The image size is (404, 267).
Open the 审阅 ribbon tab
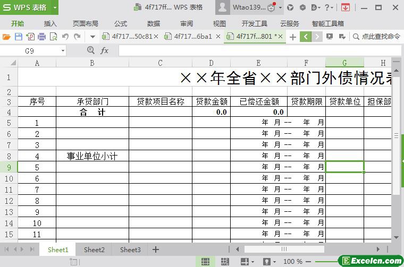coord(187,24)
